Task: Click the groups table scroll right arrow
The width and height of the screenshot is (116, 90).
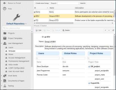Action: pos(112,23)
